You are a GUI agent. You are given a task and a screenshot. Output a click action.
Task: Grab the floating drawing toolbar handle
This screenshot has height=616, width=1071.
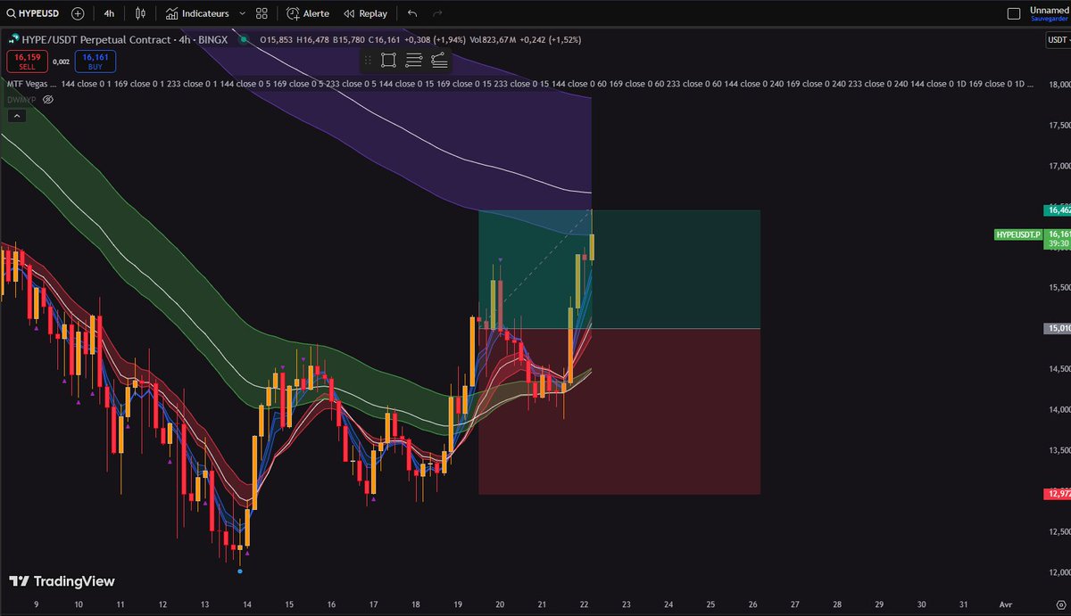(x=369, y=61)
